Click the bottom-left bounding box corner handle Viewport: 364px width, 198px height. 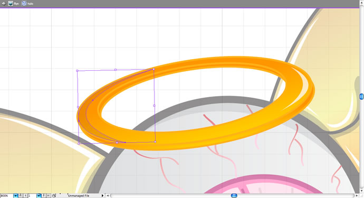coord(79,144)
